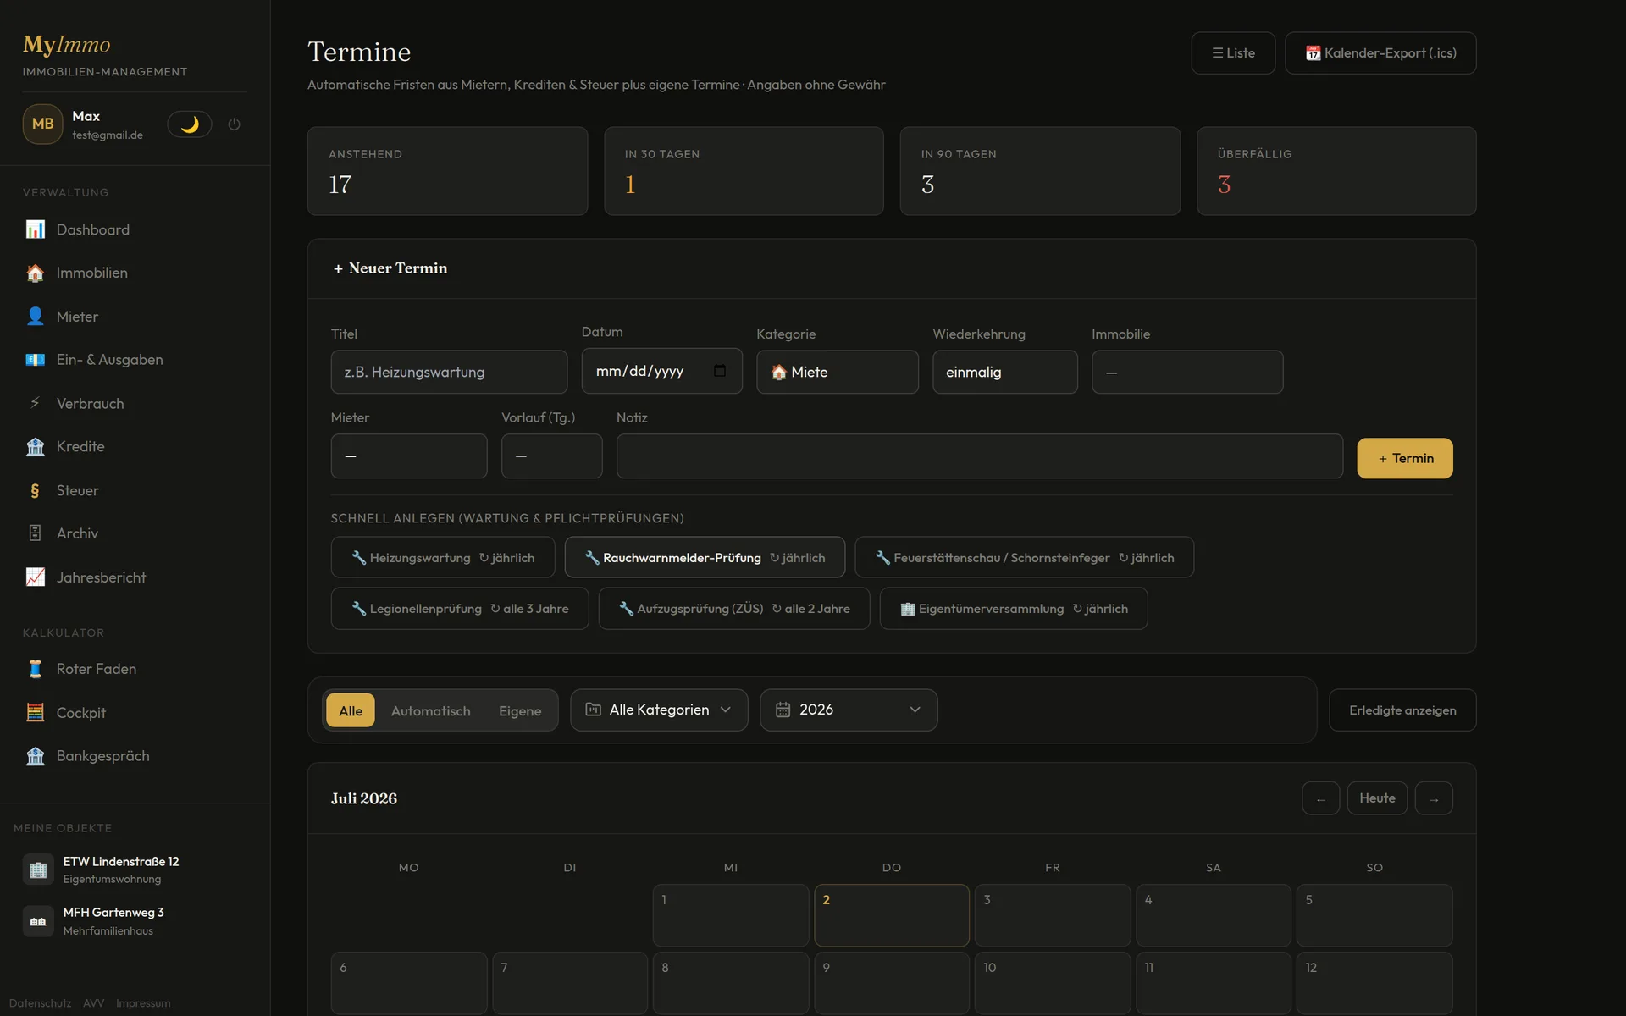This screenshot has height=1016, width=1626.
Task: Toggle dark mode moon switch
Action: coord(190,124)
